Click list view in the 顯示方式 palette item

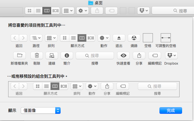pos(73,38)
